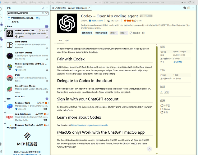Switch to the Details tab
The width and height of the screenshot is (198, 155).
(x=60, y=41)
